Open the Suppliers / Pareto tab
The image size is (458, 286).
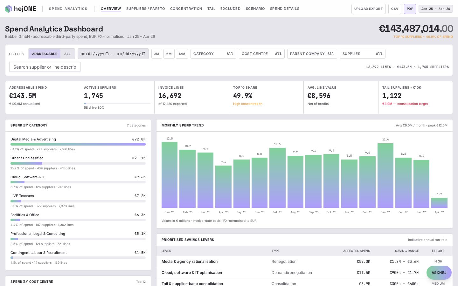pyautogui.click(x=146, y=9)
